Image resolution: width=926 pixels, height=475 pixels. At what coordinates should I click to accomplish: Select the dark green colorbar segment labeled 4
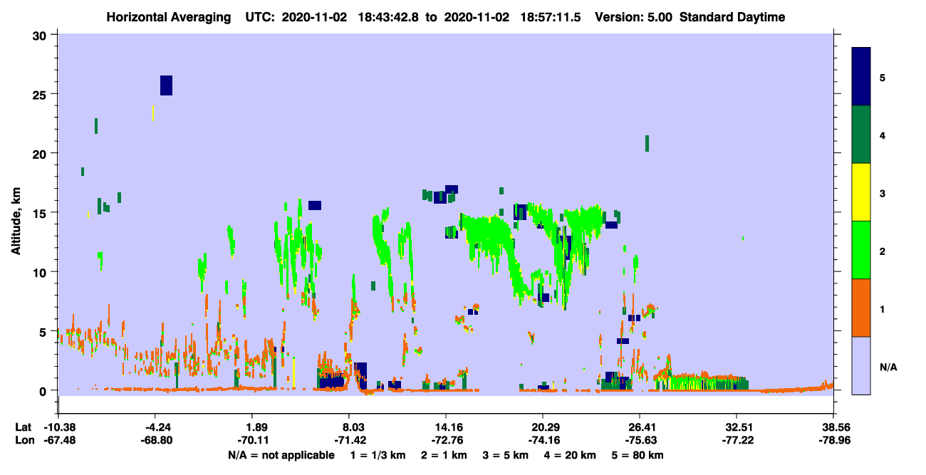[x=861, y=135]
